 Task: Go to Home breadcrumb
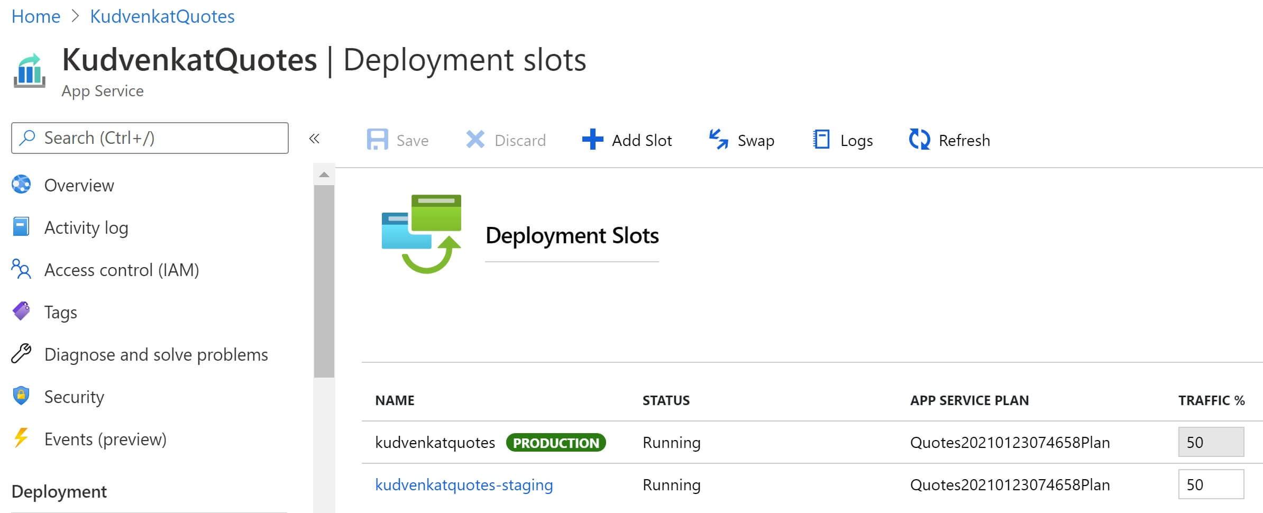(36, 16)
